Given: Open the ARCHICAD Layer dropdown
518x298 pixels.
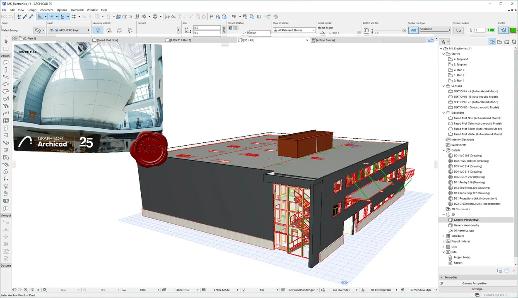Looking at the screenshot, I should click(x=69, y=30).
